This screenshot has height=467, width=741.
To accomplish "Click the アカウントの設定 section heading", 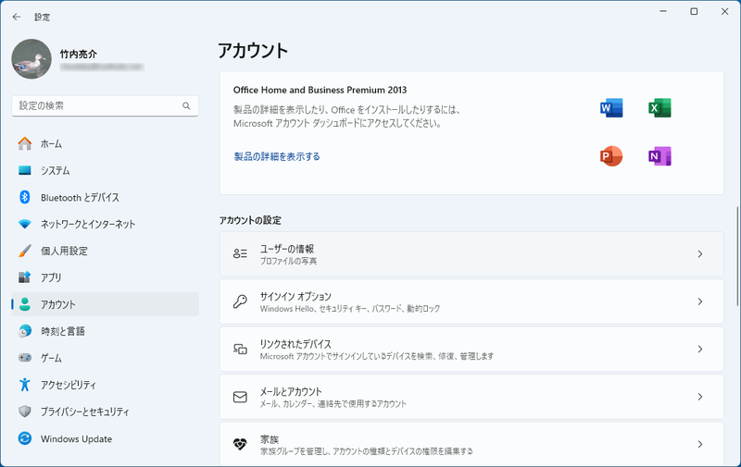I will 250,220.
